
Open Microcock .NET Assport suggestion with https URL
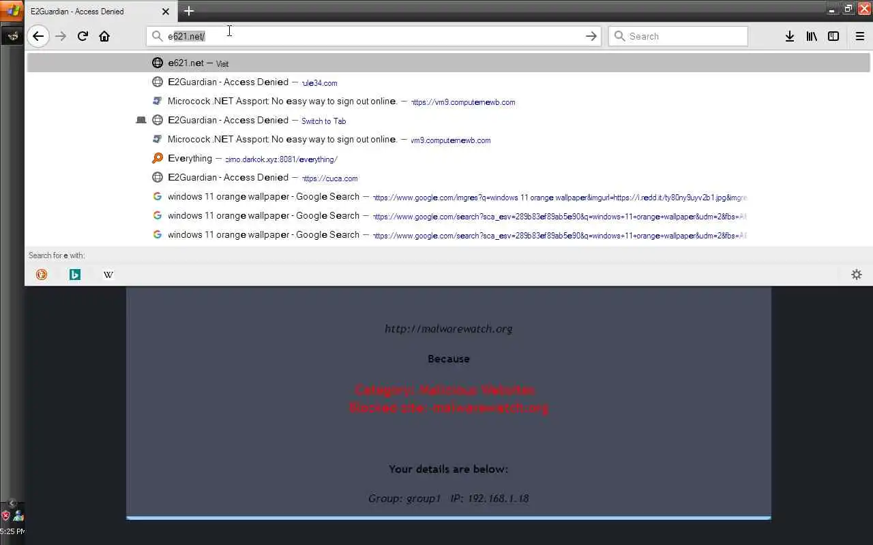[x=449, y=101]
